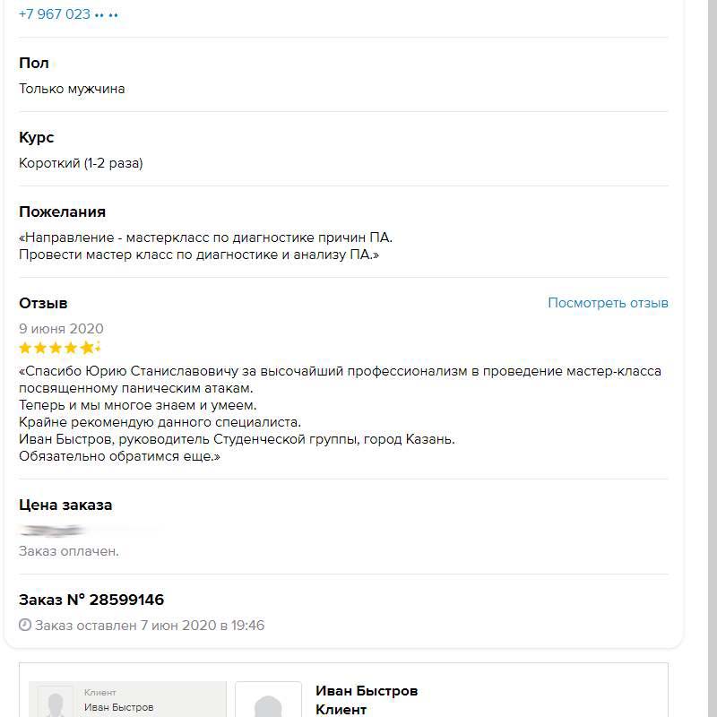The height and width of the screenshot is (717, 717).
Task: Click the order number 'Заказ № 28599146'
Action: coord(91,600)
